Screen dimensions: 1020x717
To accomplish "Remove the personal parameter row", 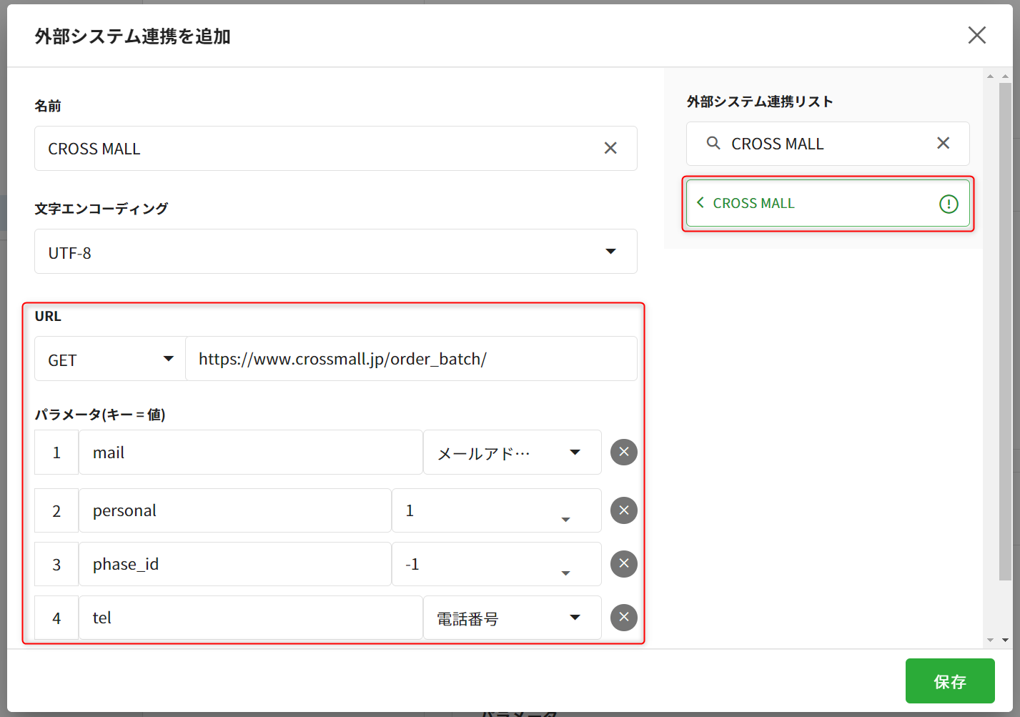I will pos(623,510).
